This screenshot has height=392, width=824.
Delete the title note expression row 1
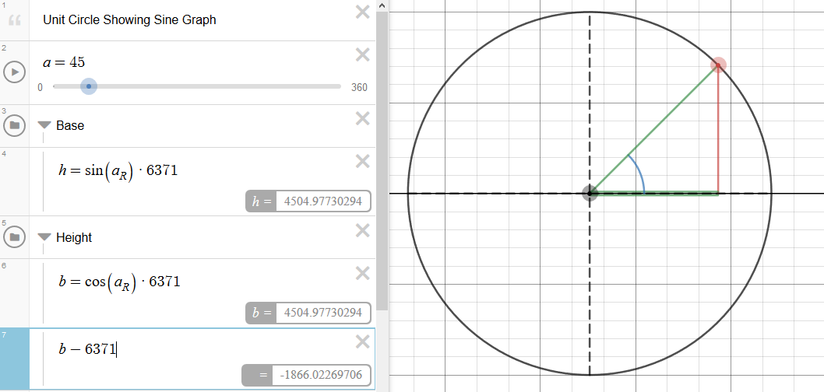click(363, 12)
